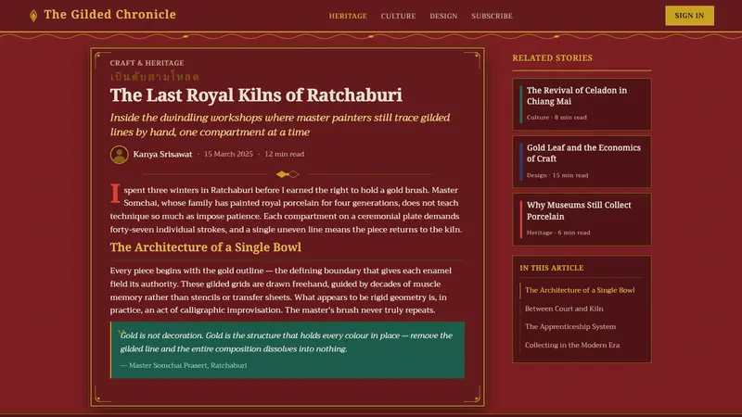Open The Revival of Celadon in Chiang Mai story
Screen dimensions: 742x417
tap(582, 105)
